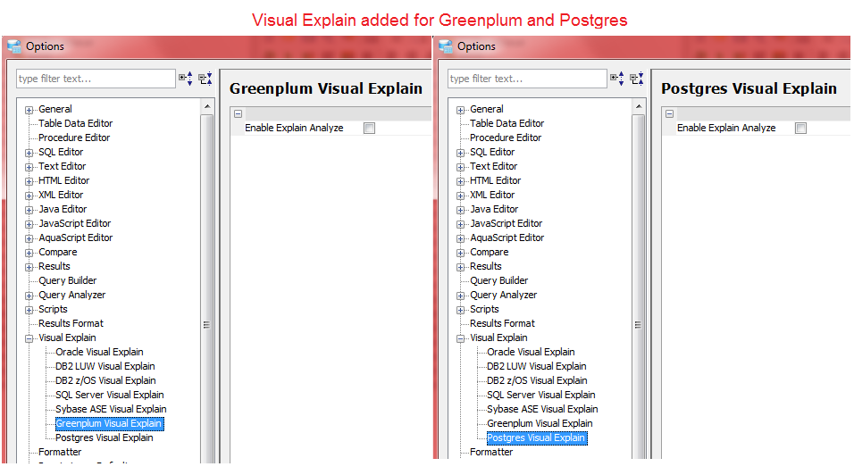854x475 pixels.
Task: Click right tree scrollbar up arrow
Action: [639, 106]
